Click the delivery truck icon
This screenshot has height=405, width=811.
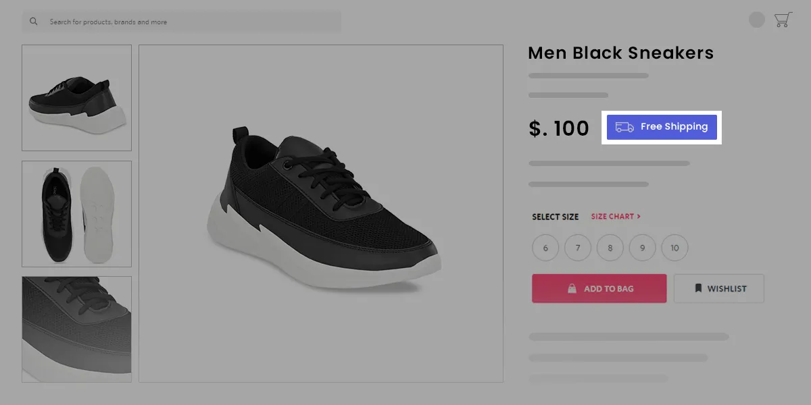pyautogui.click(x=624, y=127)
